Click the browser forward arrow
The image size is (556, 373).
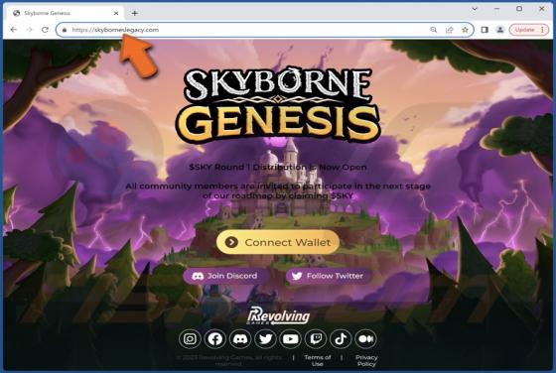[x=30, y=30]
